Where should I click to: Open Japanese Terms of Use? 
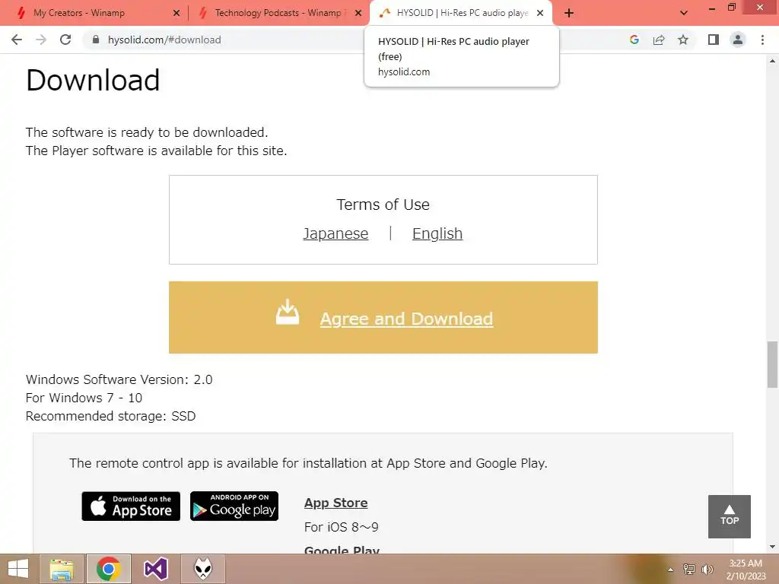(335, 233)
